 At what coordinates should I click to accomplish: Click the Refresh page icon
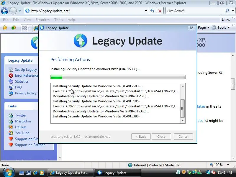click(x=153, y=11)
